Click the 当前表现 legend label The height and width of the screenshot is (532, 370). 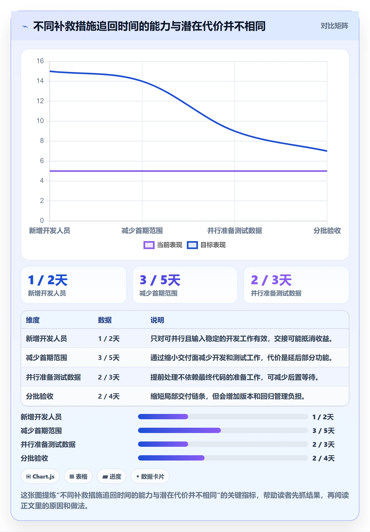(x=170, y=245)
